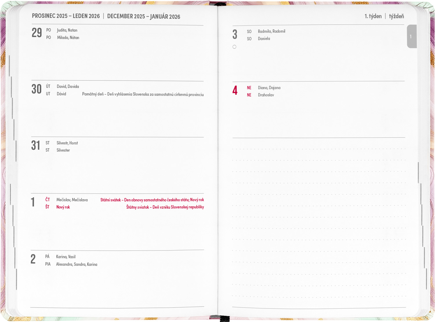
Task: Click the date number 29
Action: click(37, 33)
